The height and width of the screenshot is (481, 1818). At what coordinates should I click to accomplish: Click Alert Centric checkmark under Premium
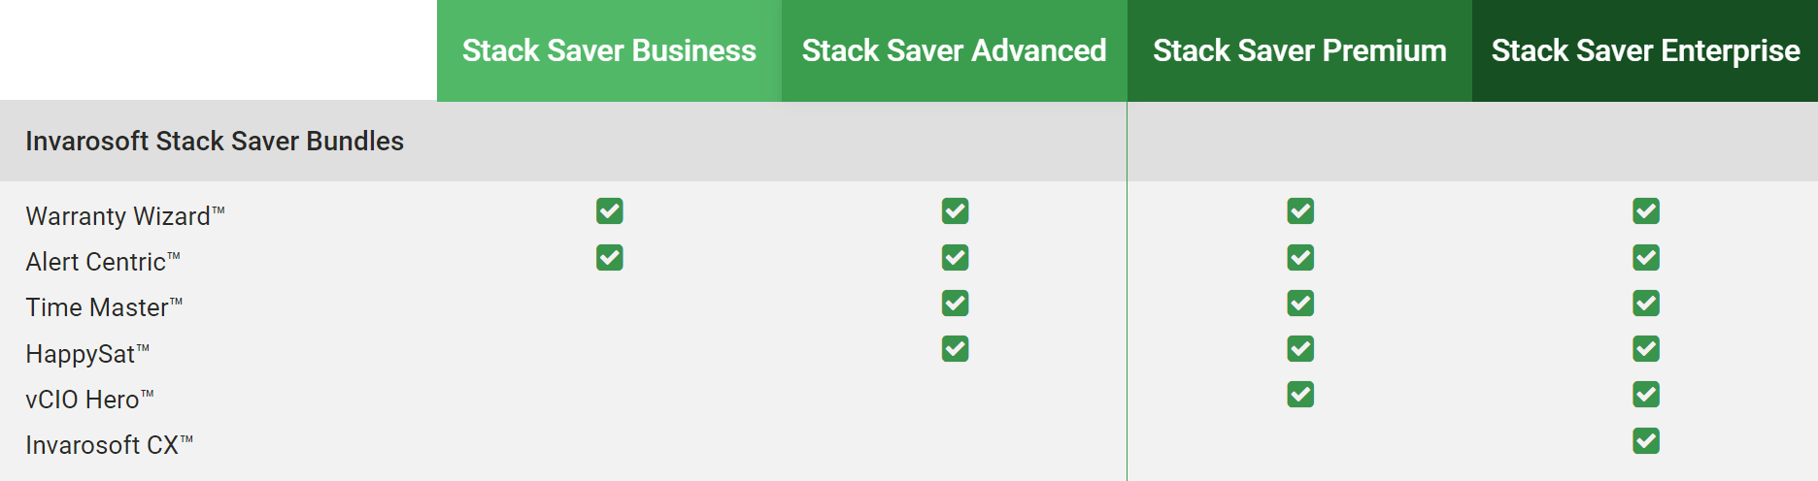pyautogui.click(x=1300, y=258)
